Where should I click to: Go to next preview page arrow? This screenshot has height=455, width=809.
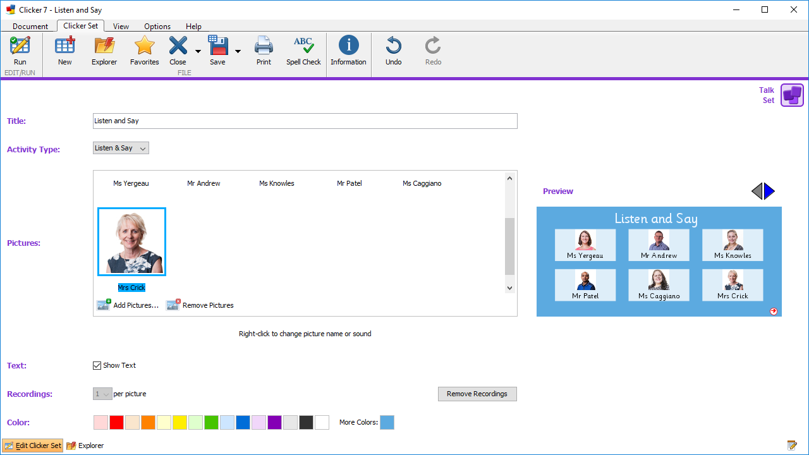(x=769, y=191)
